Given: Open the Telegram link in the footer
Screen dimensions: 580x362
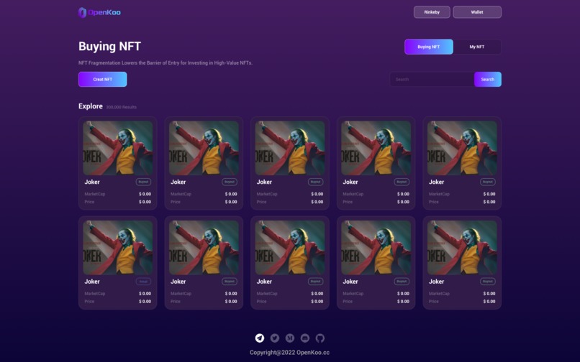Looking at the screenshot, I should (x=260, y=338).
